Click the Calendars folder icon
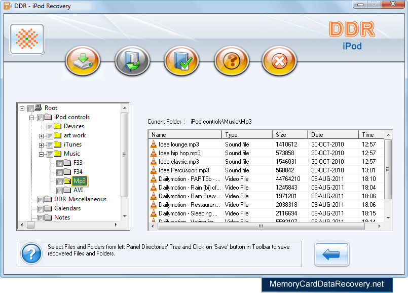Image resolution: width=408 pixels, height=293 pixels. coord(48,208)
